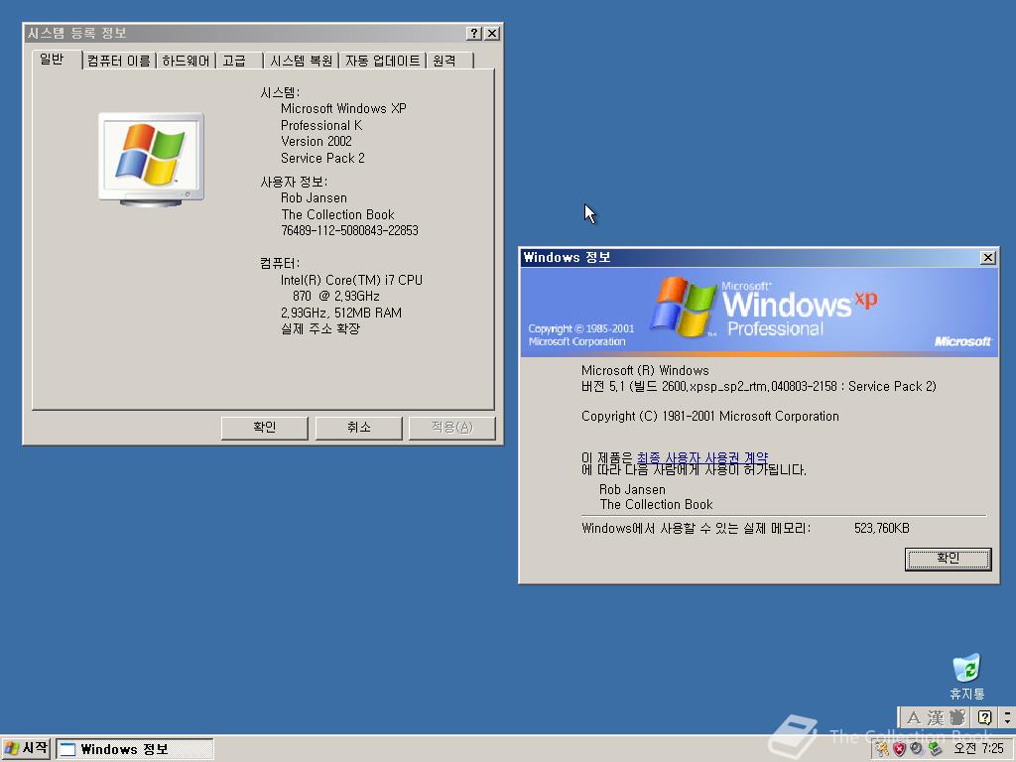Image resolution: width=1016 pixels, height=762 pixels.
Task: Click 'Microsoft Windows XP' text in System Properties
Action: [x=343, y=109]
